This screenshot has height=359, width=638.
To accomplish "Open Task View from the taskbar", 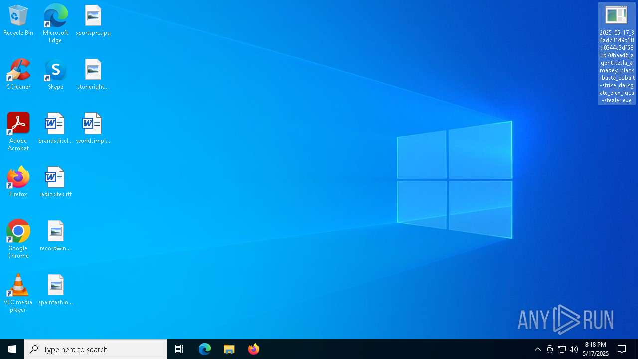I will [179, 349].
